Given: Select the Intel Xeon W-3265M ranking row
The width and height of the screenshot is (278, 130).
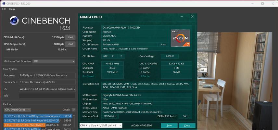Looking at the screenshot, I should pyautogui.click(x=38, y=121).
